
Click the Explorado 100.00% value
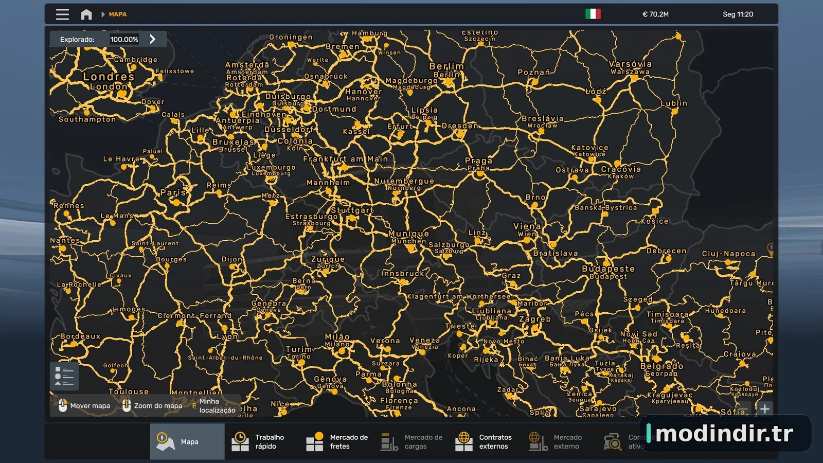click(x=124, y=39)
